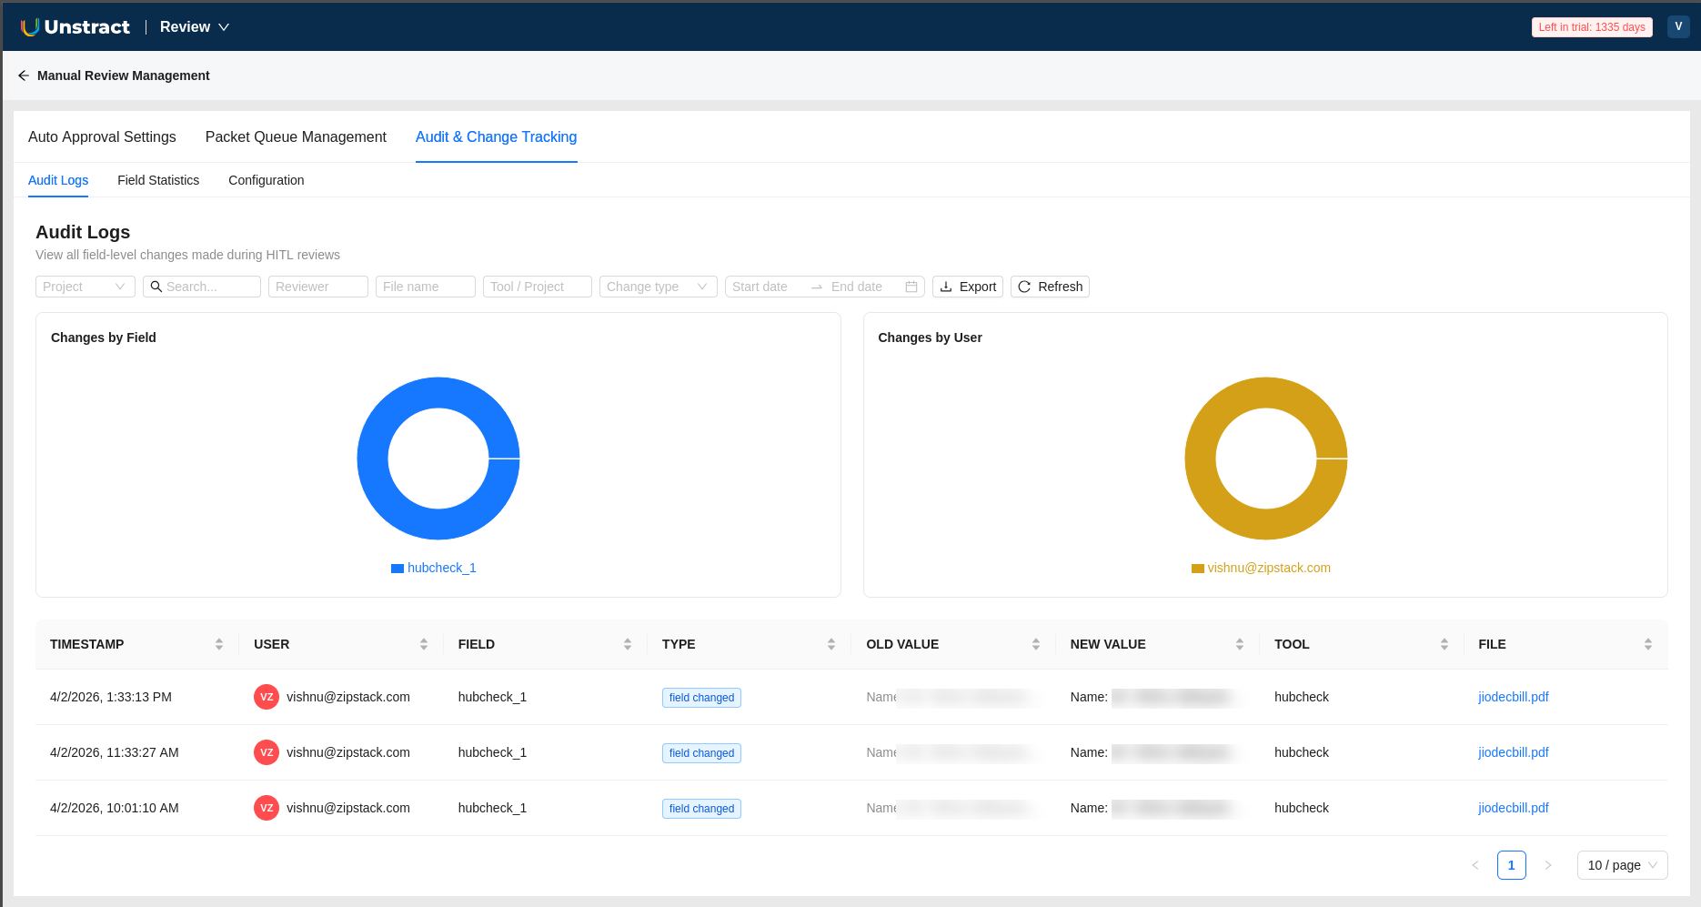
Task: Click the back arrow beside Manual Review Management
Action: (x=24, y=76)
